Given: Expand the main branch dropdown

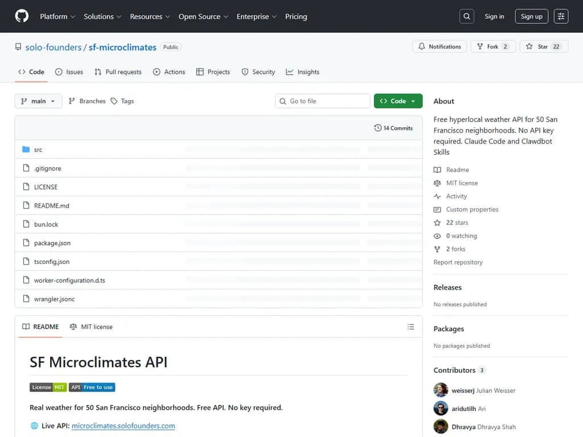Looking at the screenshot, I should click(38, 101).
